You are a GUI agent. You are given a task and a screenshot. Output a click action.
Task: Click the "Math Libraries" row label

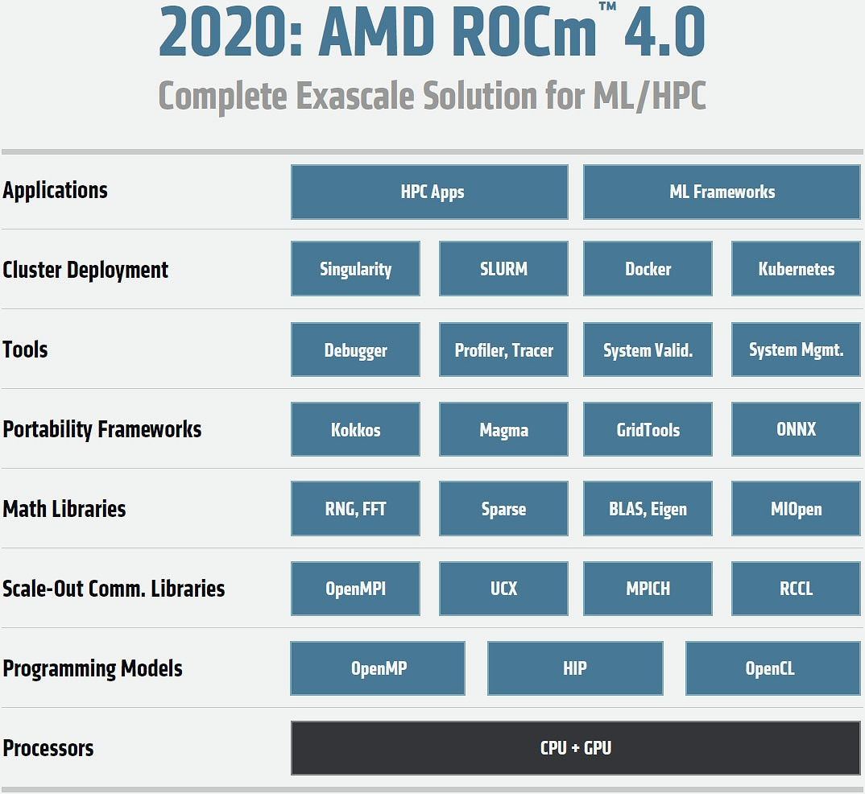(x=64, y=508)
